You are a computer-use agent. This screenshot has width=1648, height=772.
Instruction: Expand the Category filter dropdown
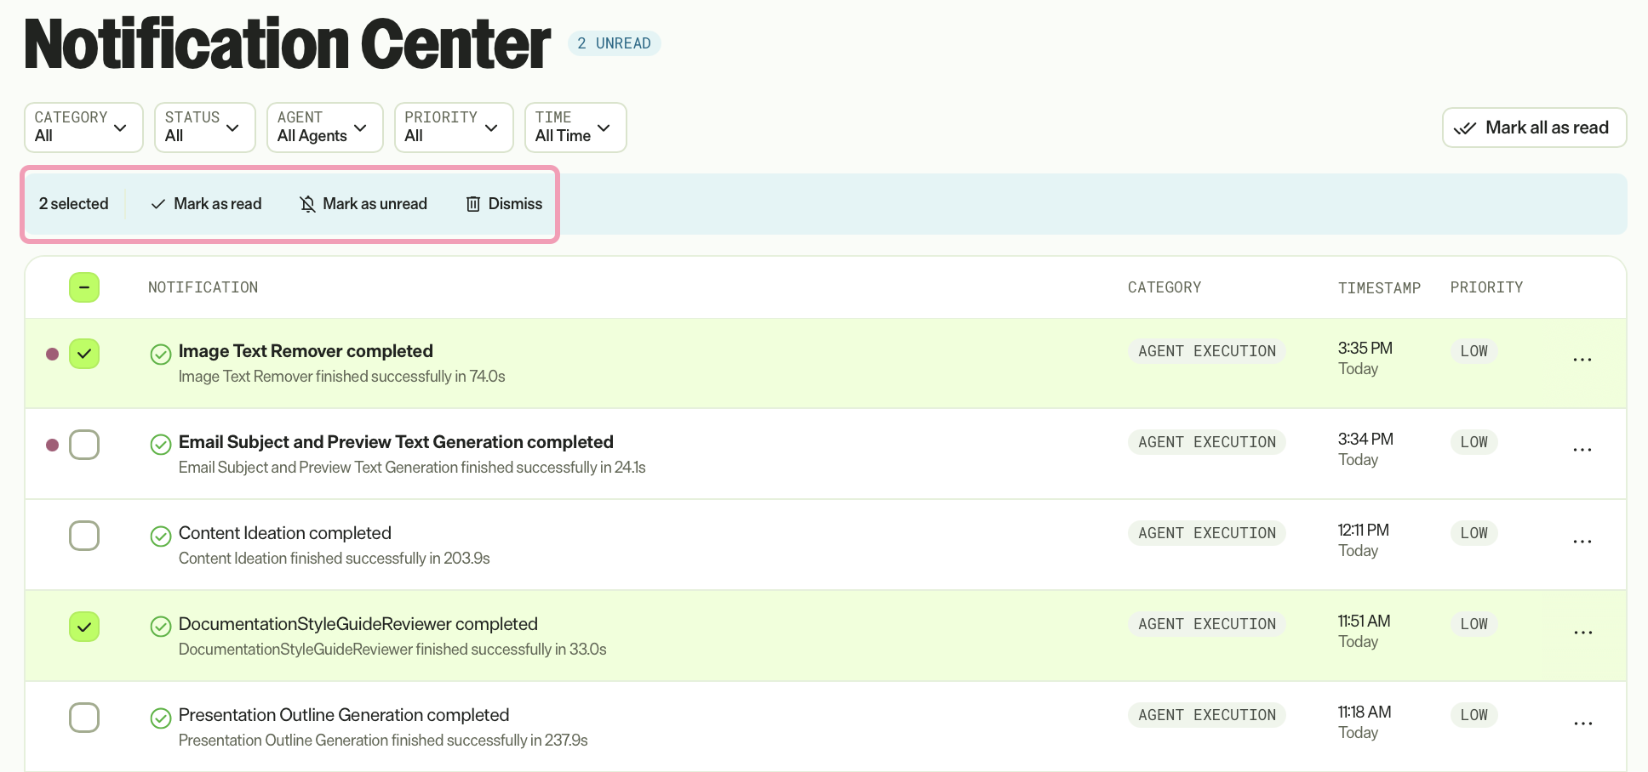point(83,128)
